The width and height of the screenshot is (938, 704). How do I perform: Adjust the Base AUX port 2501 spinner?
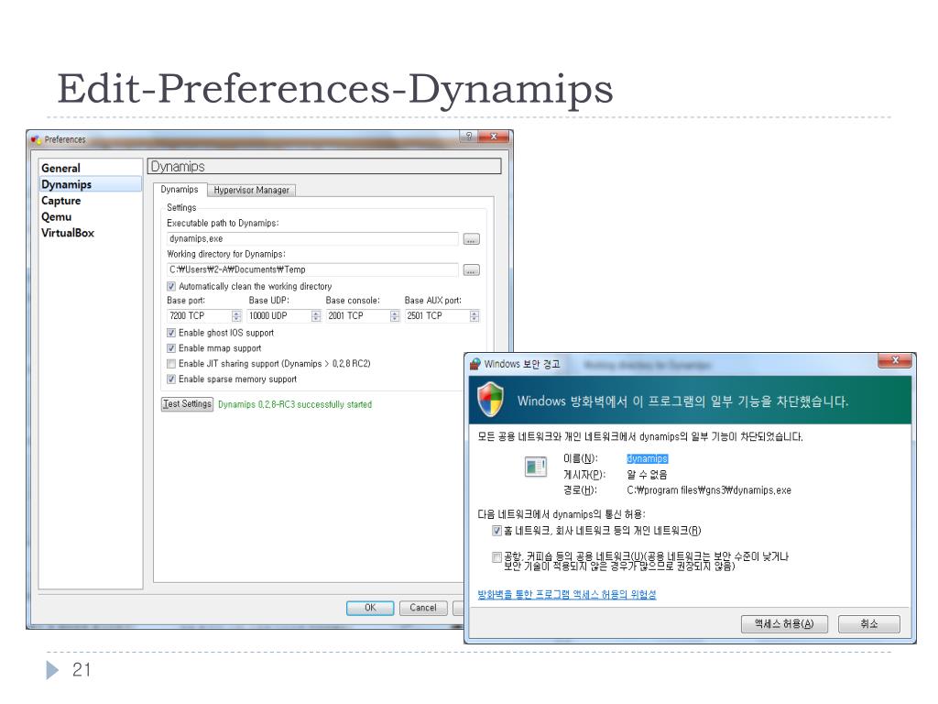click(x=474, y=316)
